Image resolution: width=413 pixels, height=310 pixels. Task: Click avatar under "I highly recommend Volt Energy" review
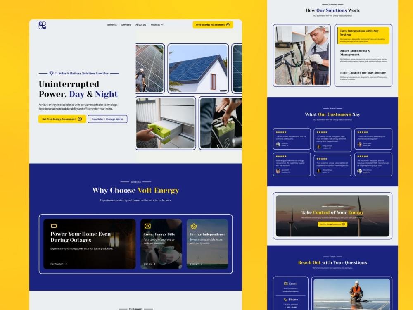pyautogui.click(x=360, y=144)
